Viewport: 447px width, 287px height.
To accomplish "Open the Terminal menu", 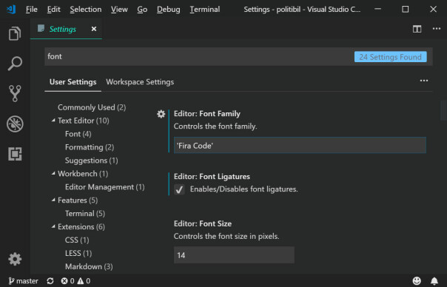I will (x=205, y=10).
